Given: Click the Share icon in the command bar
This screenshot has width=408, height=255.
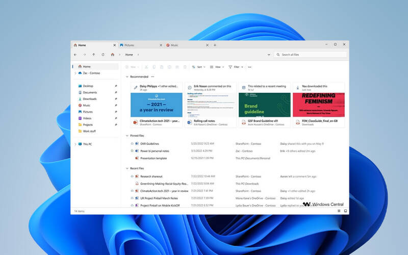Looking at the screenshot, I should 177,67.
